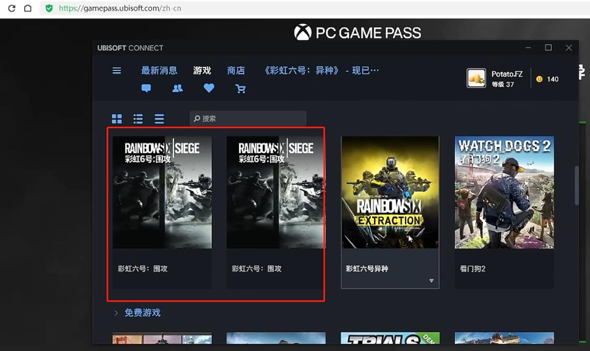Image resolution: width=590 pixels, height=351 pixels.
Task: Switch to compact list view
Action: pyautogui.click(x=159, y=119)
